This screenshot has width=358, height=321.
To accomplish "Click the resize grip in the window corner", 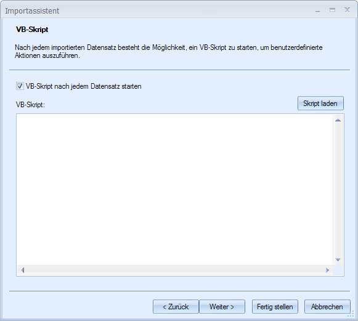I will (x=351, y=314).
